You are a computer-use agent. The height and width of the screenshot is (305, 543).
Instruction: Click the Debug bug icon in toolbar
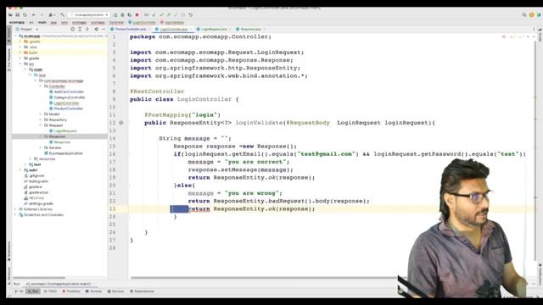(x=122, y=15)
